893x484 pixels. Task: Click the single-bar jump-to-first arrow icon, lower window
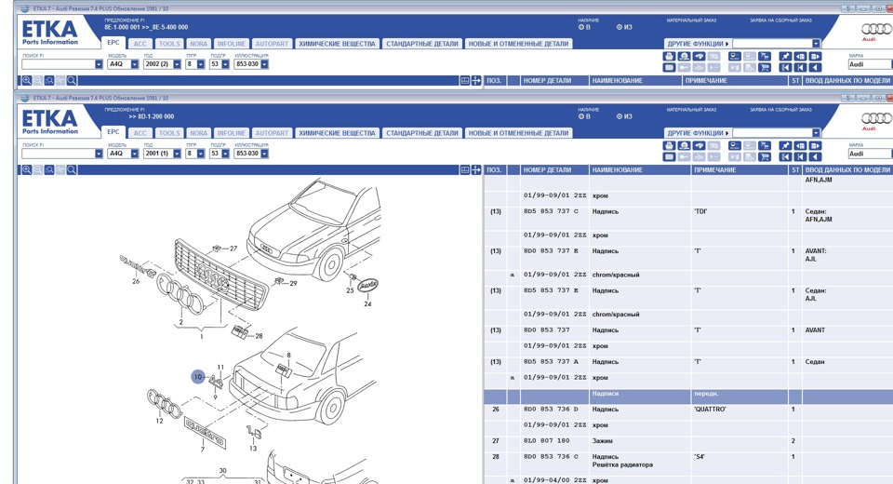800,156
